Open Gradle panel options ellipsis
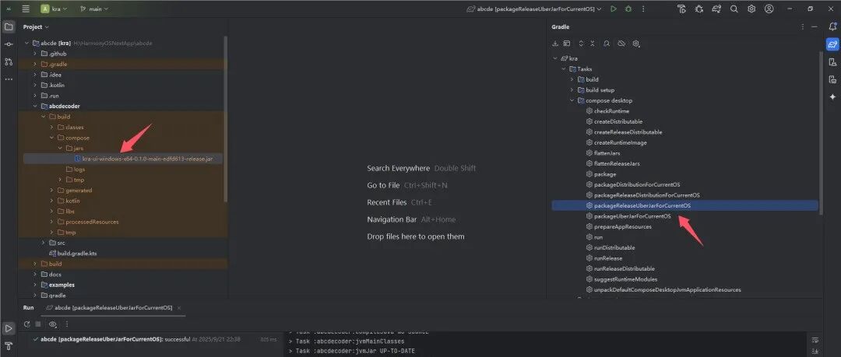Image resolution: width=841 pixels, height=357 pixels. point(803,26)
